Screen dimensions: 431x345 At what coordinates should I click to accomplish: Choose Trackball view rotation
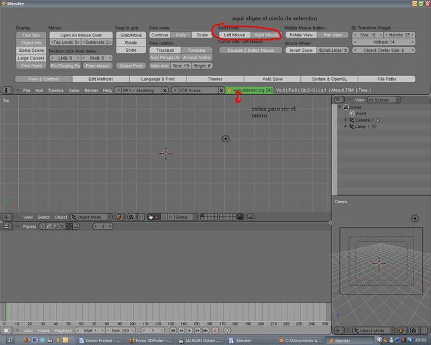(165, 51)
